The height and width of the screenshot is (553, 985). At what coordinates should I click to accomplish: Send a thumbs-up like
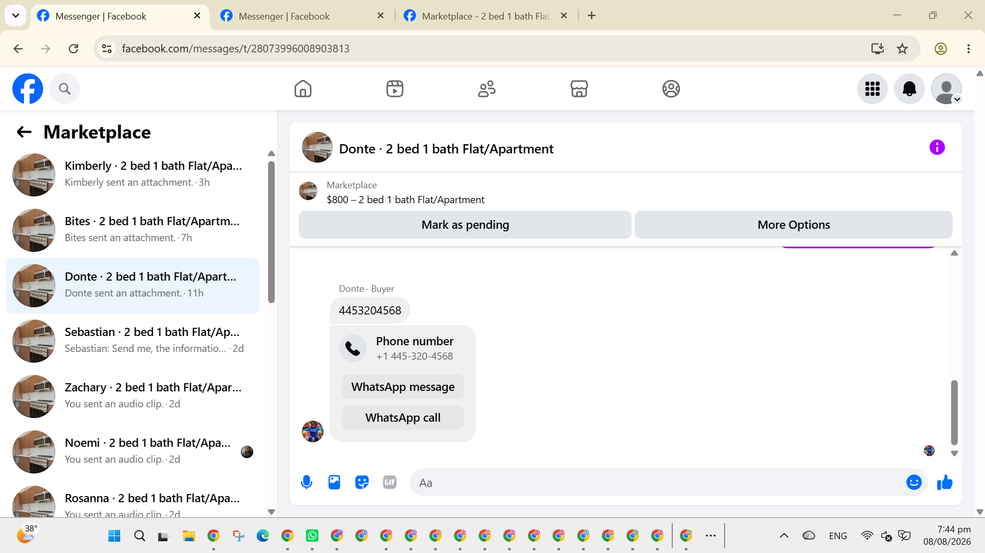pyautogui.click(x=945, y=482)
